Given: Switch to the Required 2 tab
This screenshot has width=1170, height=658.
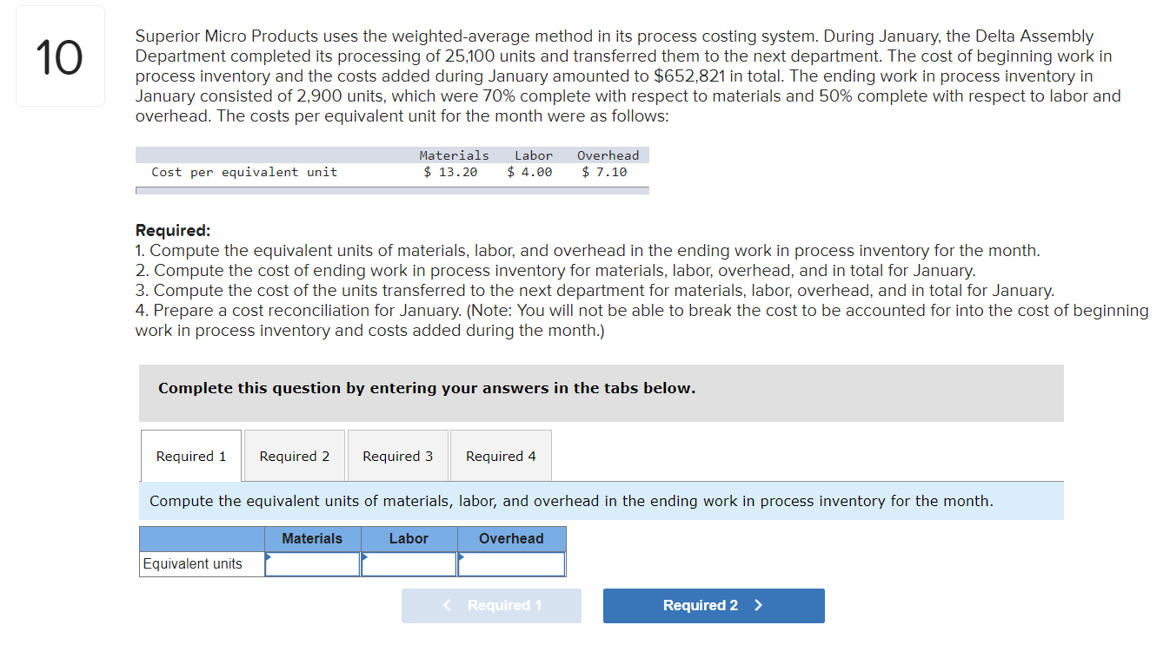Looking at the screenshot, I should (x=294, y=455).
